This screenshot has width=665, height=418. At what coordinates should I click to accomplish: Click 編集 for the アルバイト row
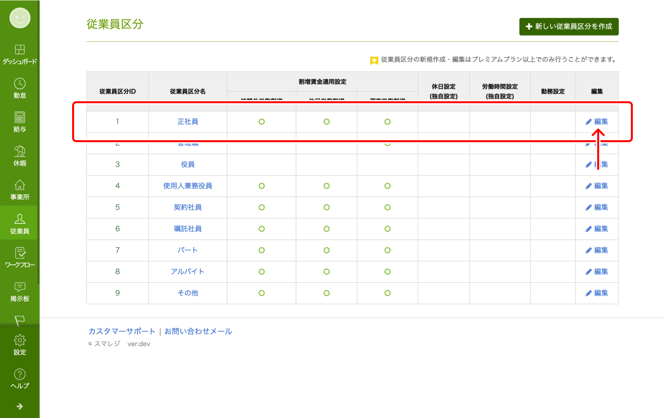click(x=597, y=271)
